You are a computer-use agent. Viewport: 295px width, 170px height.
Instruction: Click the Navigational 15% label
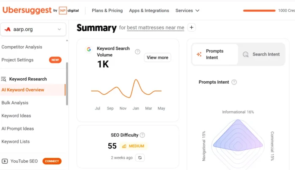[204, 146]
